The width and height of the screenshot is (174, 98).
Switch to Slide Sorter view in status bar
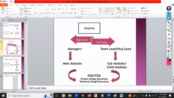(142, 91)
